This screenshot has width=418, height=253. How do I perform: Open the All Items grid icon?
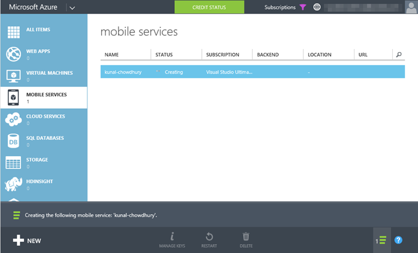[14, 32]
